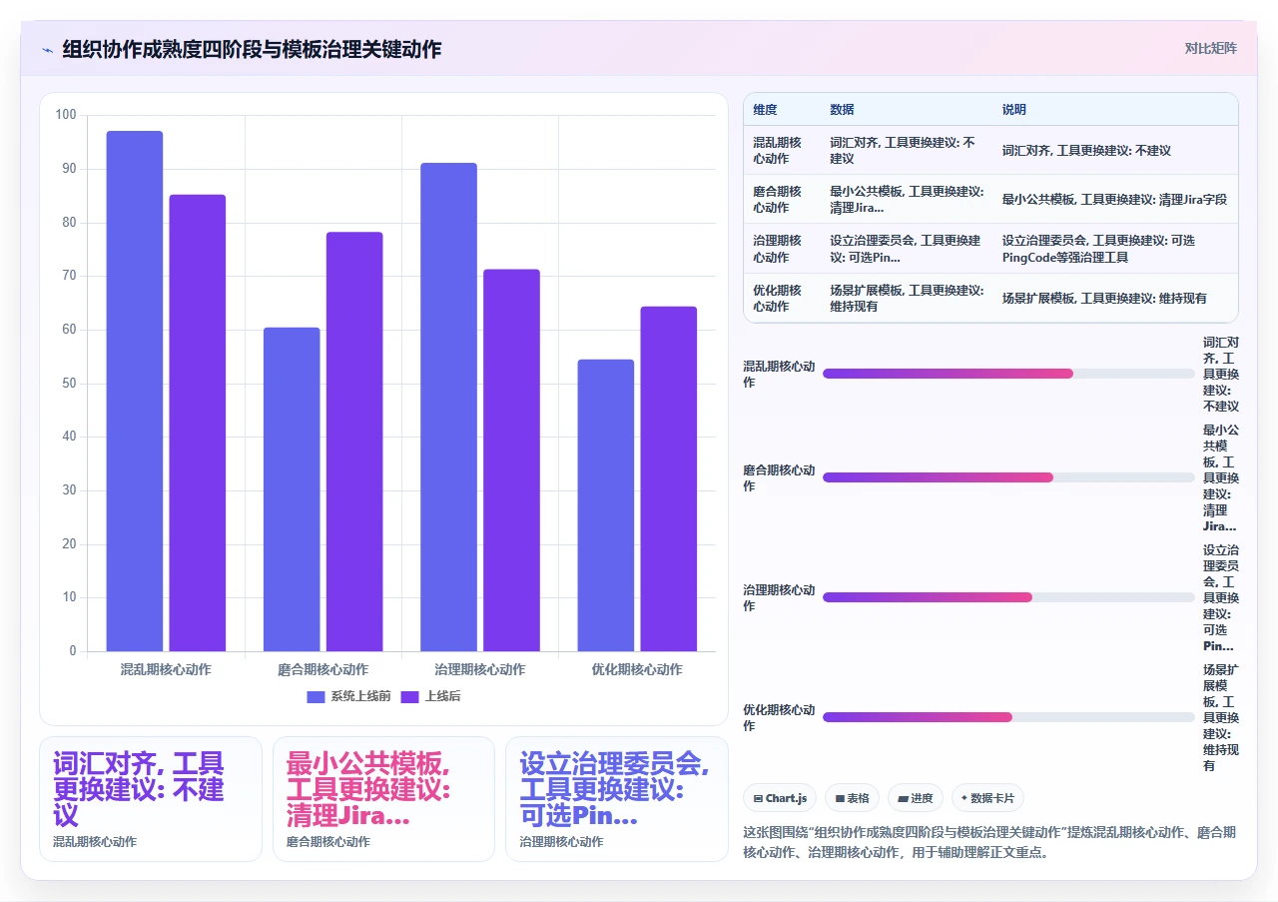Click the 100 y-axis label
1278x902 pixels.
point(66,115)
